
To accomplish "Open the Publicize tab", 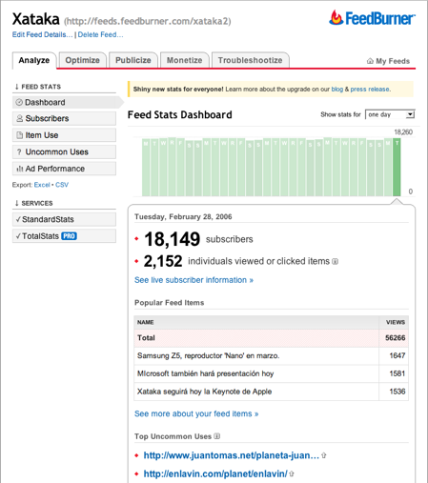I will pos(133,60).
